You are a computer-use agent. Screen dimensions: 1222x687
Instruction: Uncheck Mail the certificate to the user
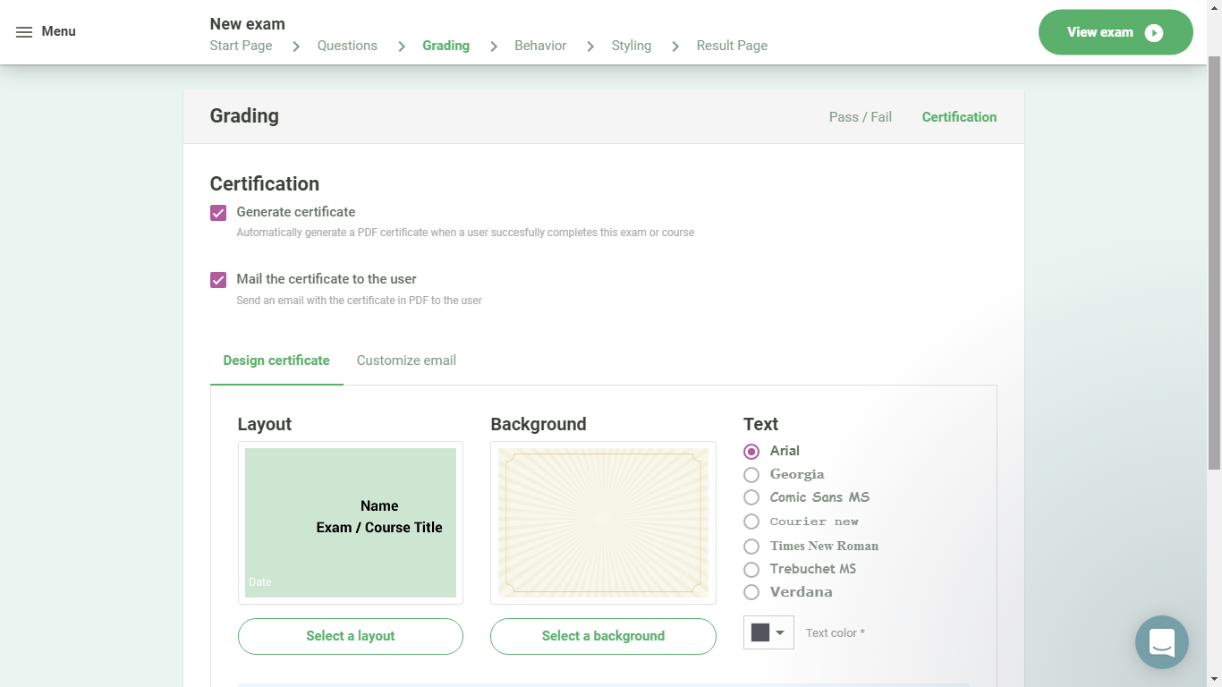click(x=218, y=280)
